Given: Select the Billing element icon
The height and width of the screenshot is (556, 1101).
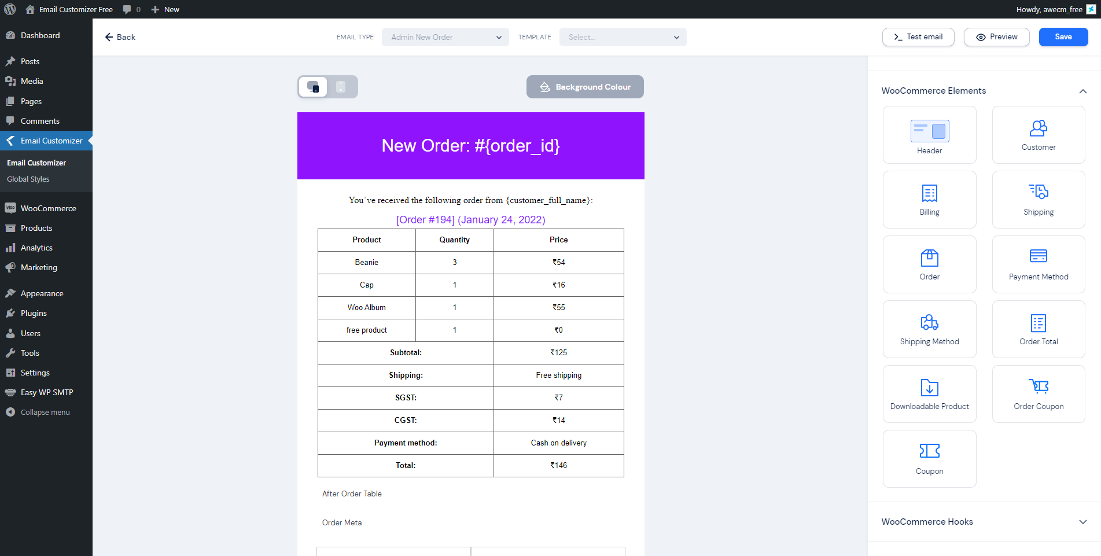Looking at the screenshot, I should click(x=929, y=193).
